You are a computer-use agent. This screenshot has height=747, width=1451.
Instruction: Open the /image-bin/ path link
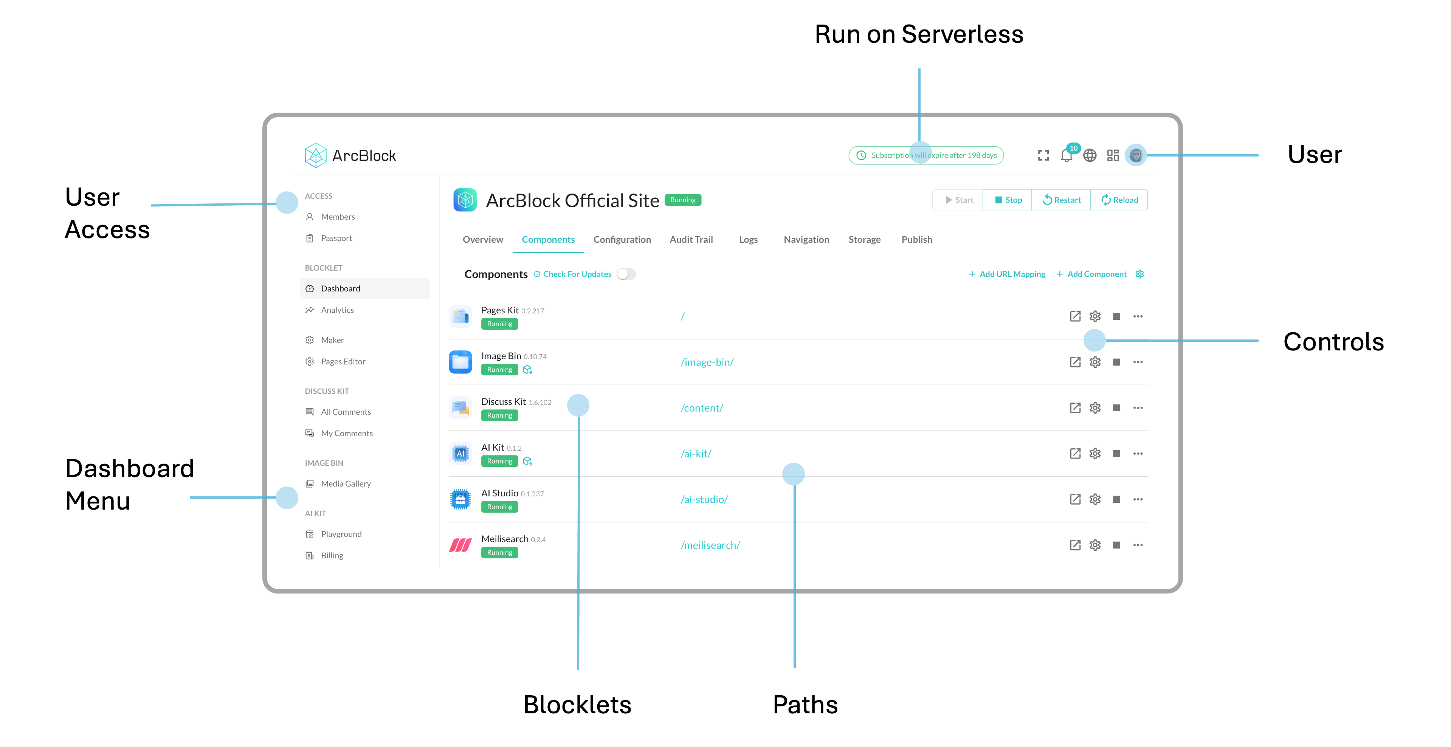pyautogui.click(x=707, y=362)
